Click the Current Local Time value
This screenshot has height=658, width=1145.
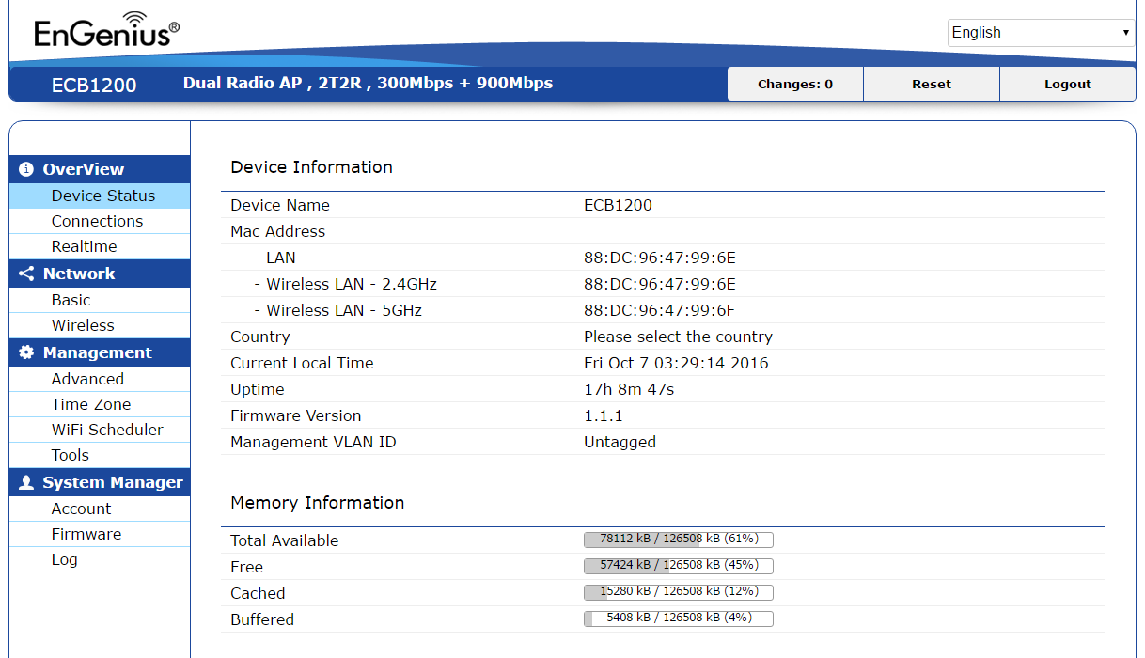676,363
